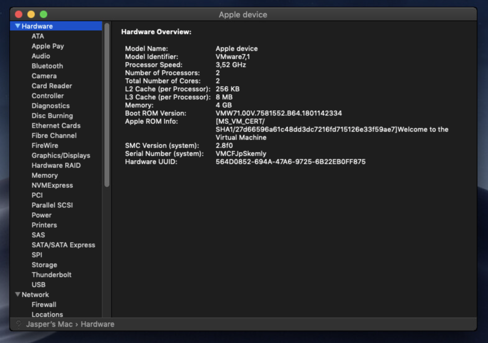Viewport: 488px width, 343px height.
Task: Click the Boot ROM Version value
Action: (x=279, y=113)
